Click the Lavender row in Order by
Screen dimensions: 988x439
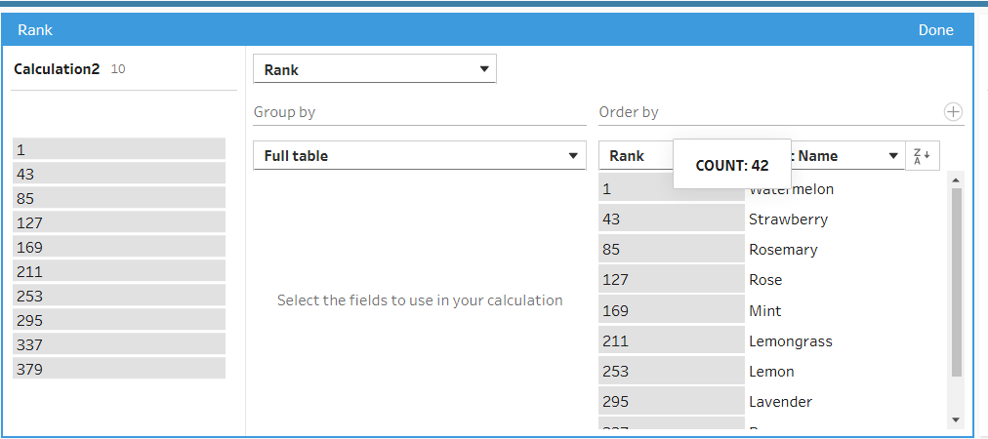pyautogui.click(x=781, y=401)
